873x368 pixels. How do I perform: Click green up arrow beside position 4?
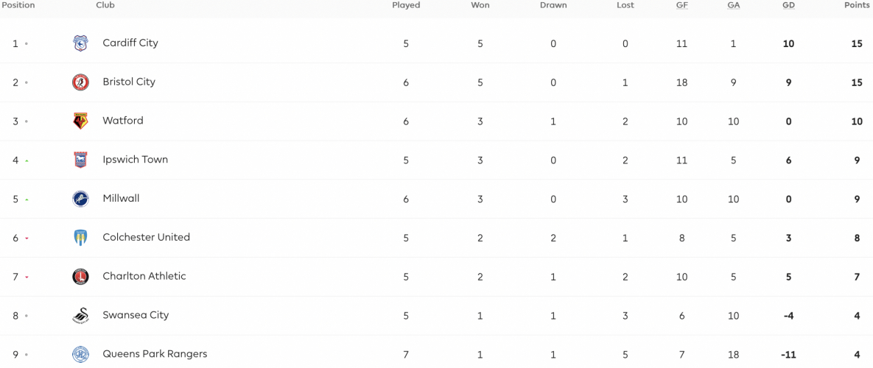(27, 160)
